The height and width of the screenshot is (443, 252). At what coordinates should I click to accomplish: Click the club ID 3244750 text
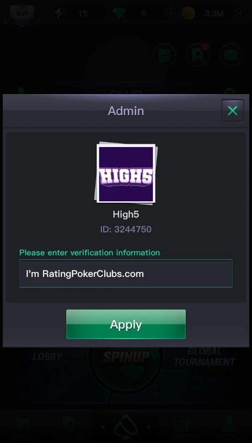[126, 229]
